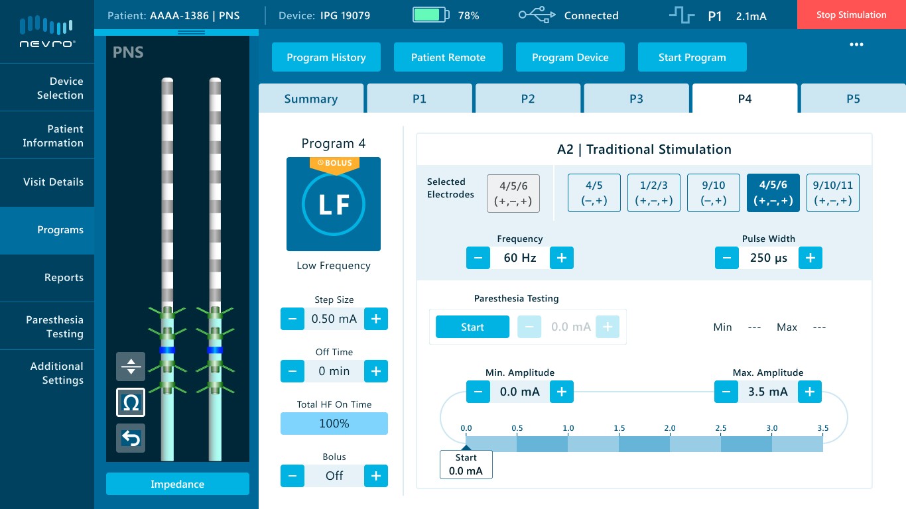Open the Paresthesia Testing sidebar section
Viewport: 906px width, 509px height.
click(47, 326)
